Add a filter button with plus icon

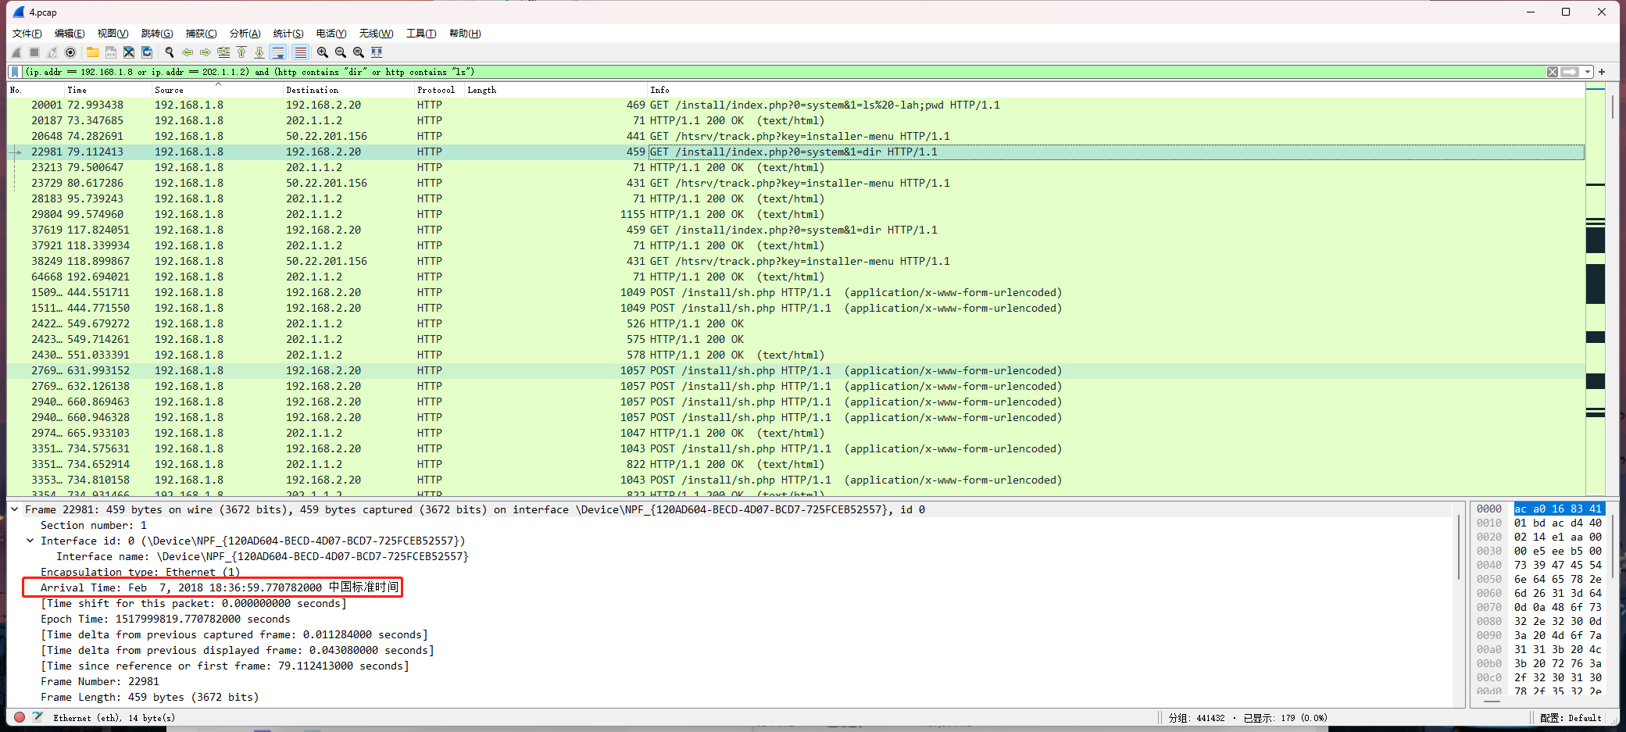point(1603,72)
